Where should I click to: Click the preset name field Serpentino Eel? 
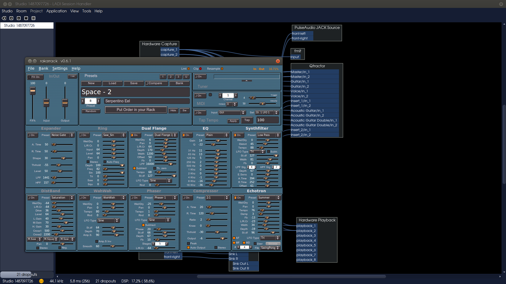pos(147,101)
